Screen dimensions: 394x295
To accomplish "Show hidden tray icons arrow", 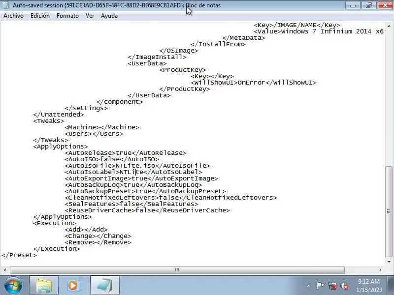I will pos(309,286).
